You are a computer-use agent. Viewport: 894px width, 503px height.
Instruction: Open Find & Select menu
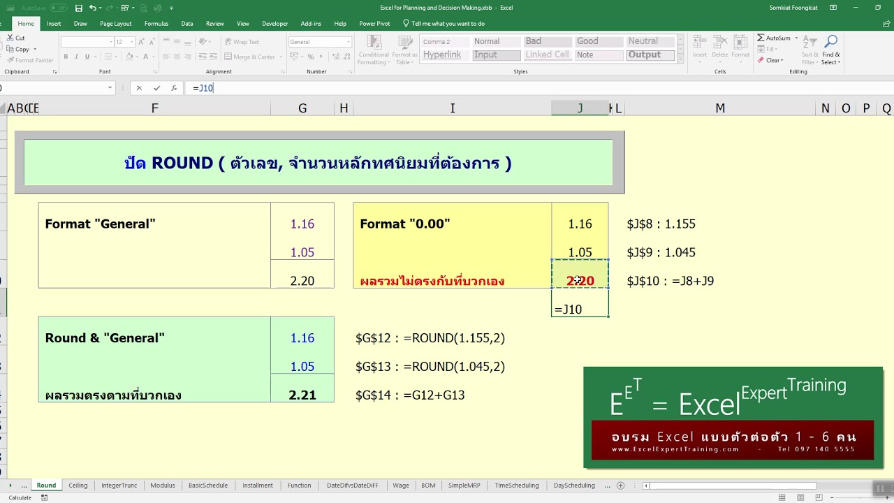tap(831, 50)
